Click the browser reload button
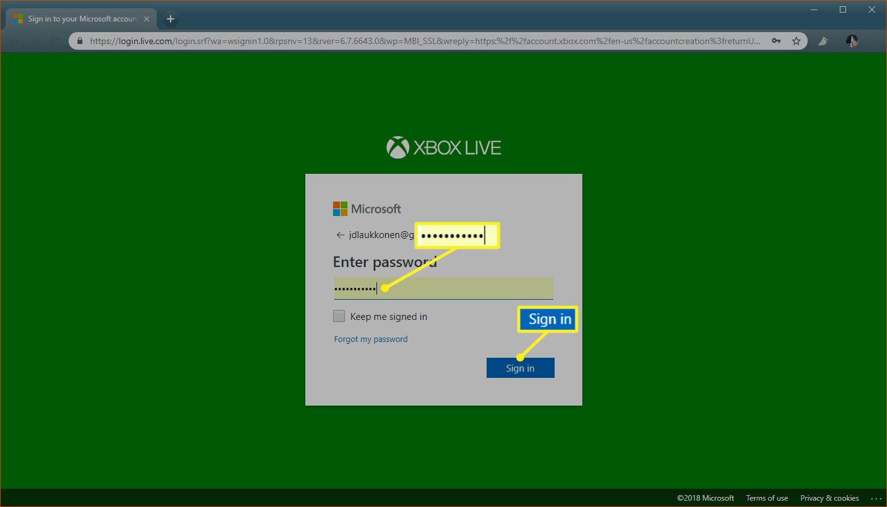This screenshot has width=887, height=507. 55,41
